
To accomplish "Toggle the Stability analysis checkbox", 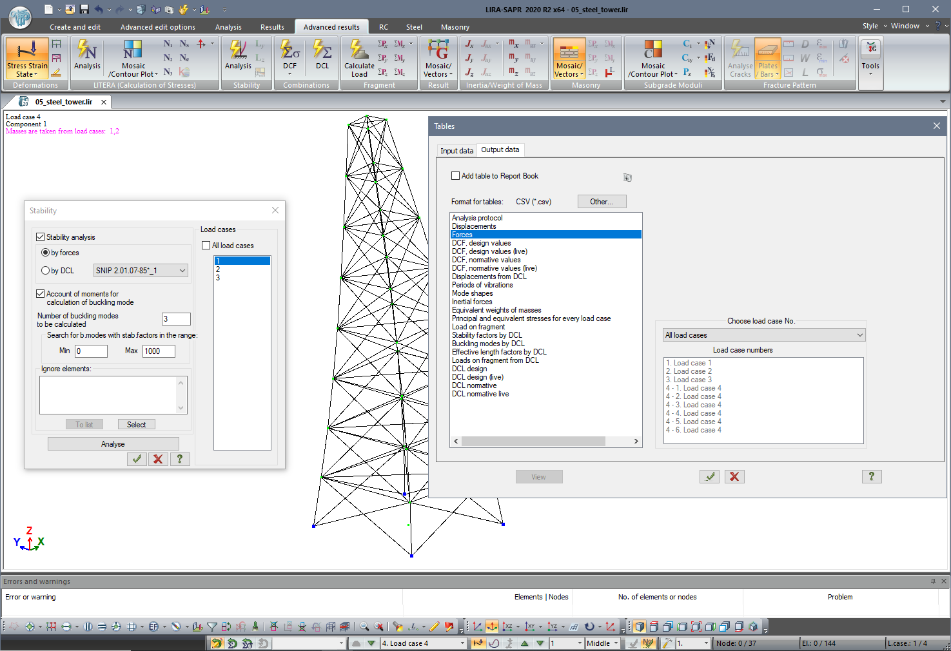I will pos(41,237).
